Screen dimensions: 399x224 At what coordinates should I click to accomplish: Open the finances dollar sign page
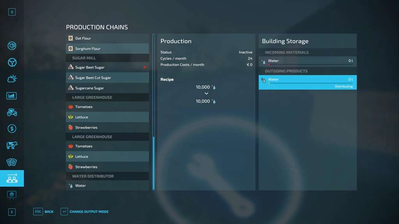[x=12, y=129]
